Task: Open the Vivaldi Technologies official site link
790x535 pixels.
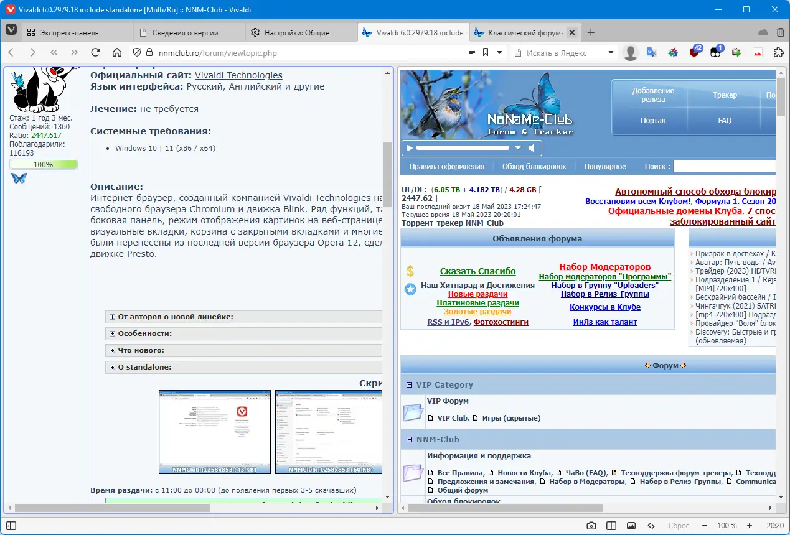Action: click(238, 75)
